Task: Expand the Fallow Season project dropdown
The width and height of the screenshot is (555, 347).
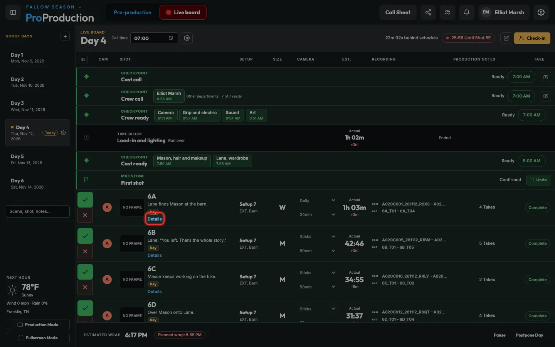Action: tap(54, 7)
